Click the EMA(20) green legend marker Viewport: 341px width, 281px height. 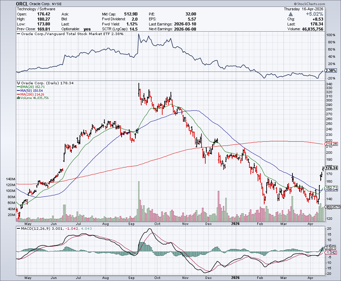pyautogui.click(x=19, y=87)
